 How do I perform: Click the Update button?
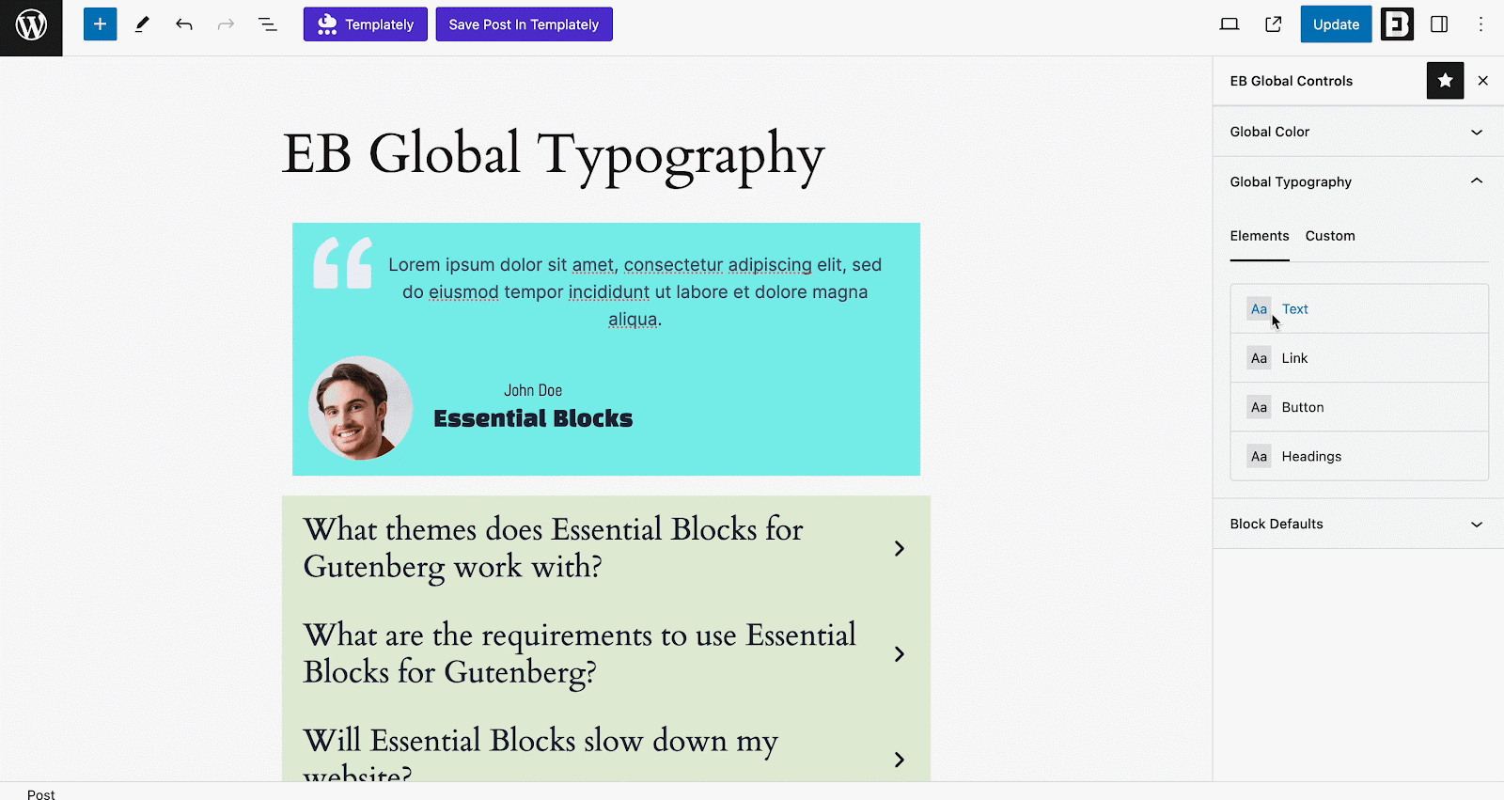1336,24
